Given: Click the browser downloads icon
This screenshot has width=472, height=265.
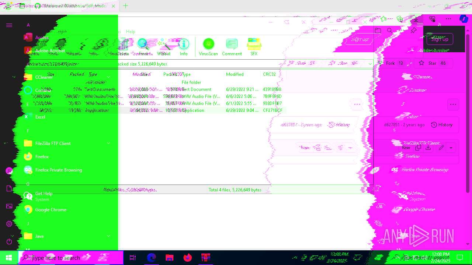Looking at the screenshot, I should coord(416,19).
